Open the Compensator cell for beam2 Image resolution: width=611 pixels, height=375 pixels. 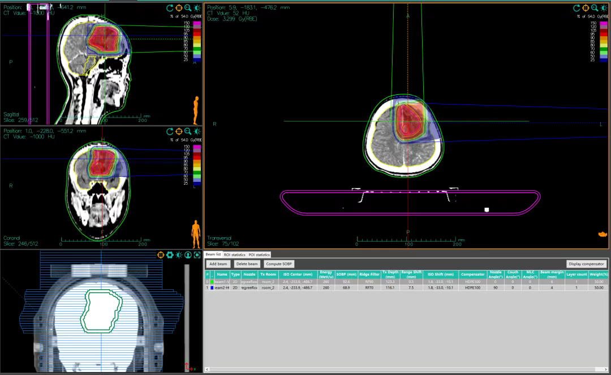(472, 287)
